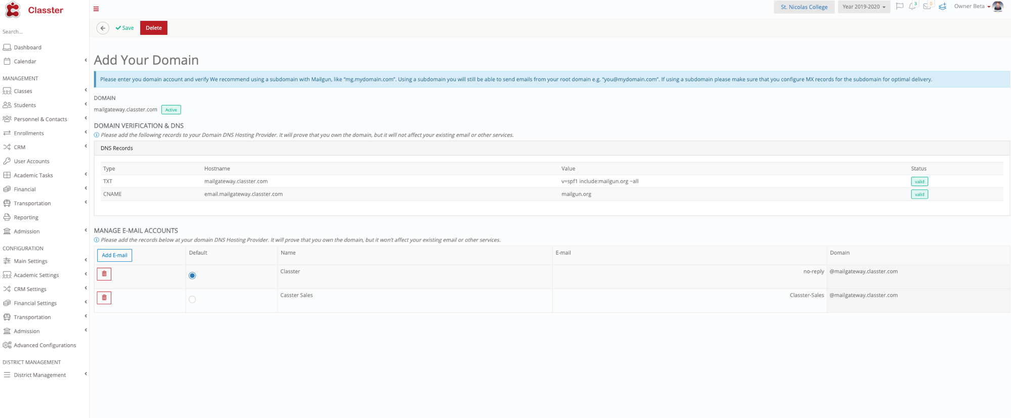The height and width of the screenshot is (418, 1011).
Task: Toggle the hamburger sidebar menu icon
Action: point(96,9)
